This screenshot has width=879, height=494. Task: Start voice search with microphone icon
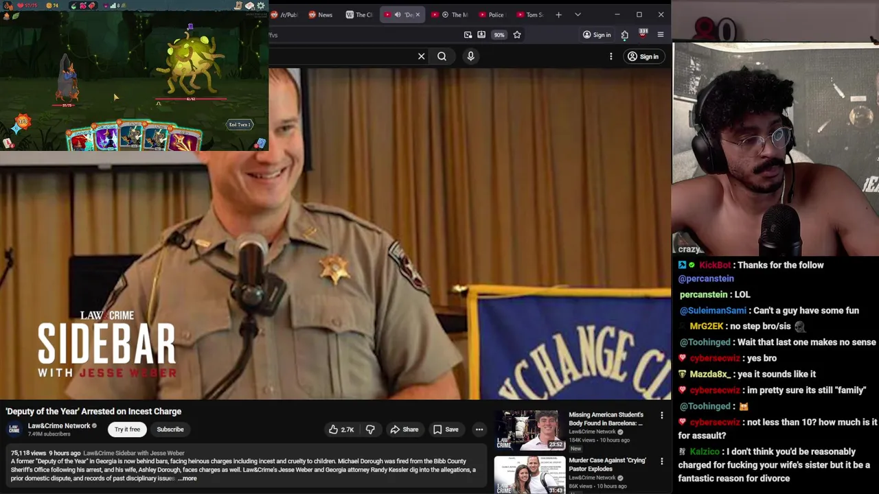(470, 56)
